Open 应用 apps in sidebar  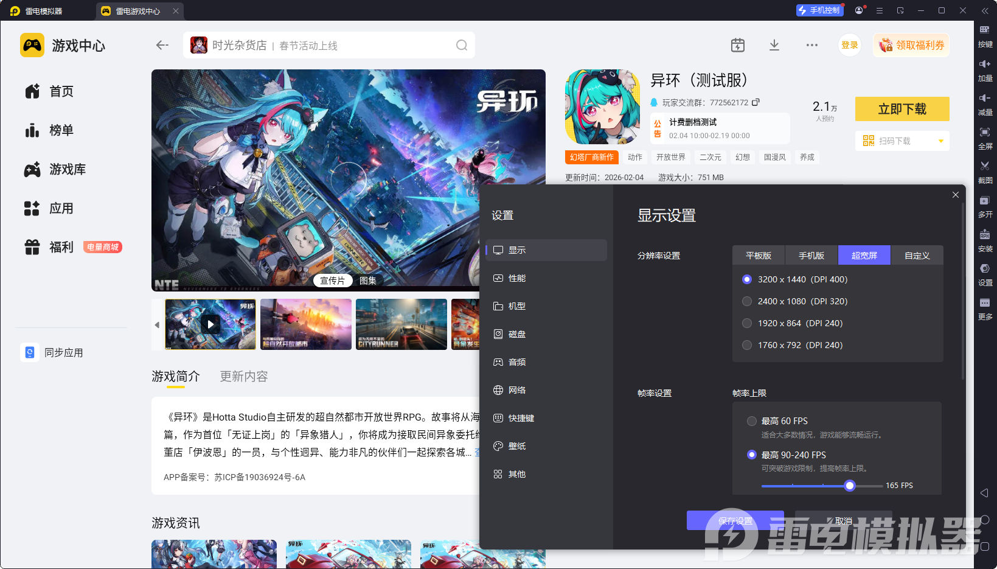click(x=49, y=208)
